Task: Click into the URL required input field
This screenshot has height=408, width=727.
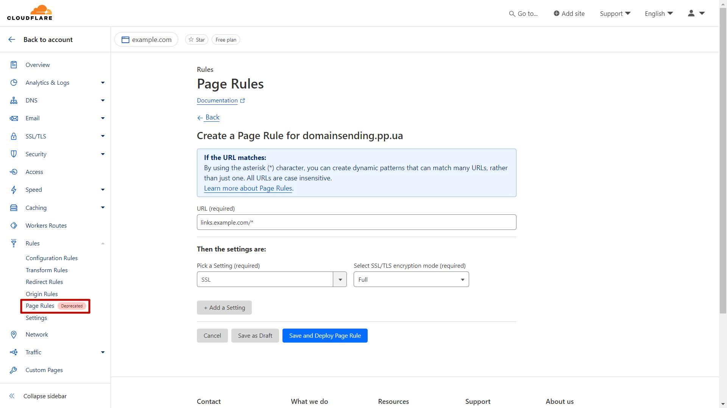Action: 356,222
